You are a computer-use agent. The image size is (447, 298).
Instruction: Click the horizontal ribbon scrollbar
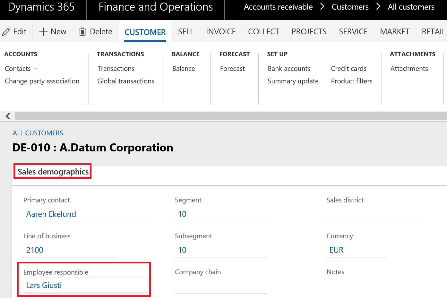tap(231, 116)
